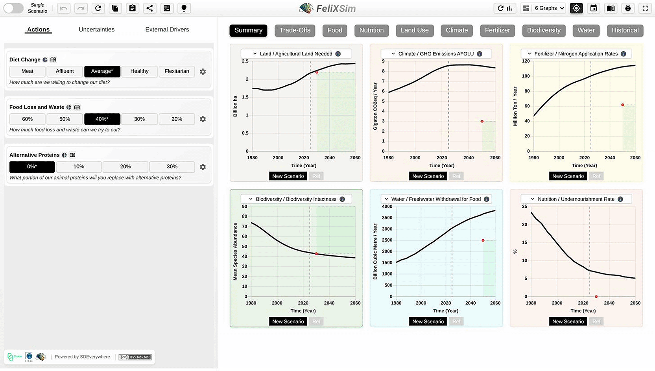Click the calendar icon in the top bar

pyautogui.click(x=594, y=8)
